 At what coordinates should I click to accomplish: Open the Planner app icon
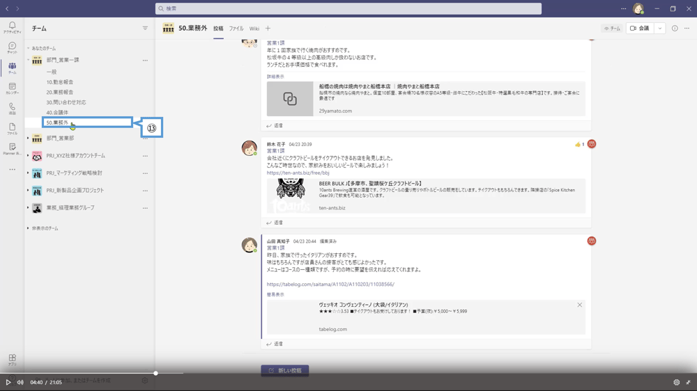[12, 149]
